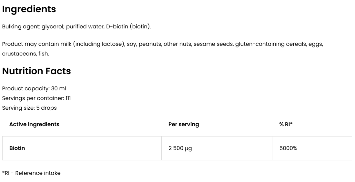The width and height of the screenshot is (355, 182).
Task: Click the Per serving column header
Action: tap(184, 124)
